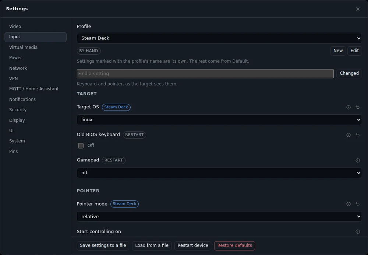Click Restart device button
368x255 pixels.
click(193, 245)
